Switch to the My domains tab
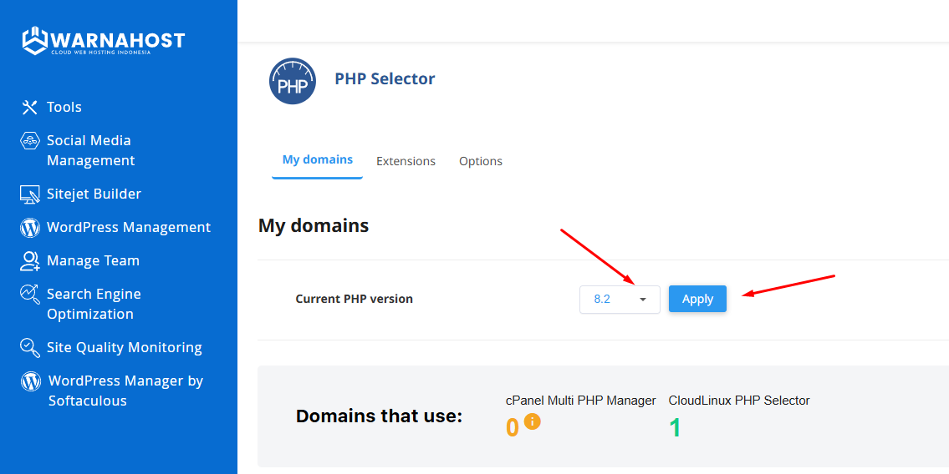 pos(317,159)
